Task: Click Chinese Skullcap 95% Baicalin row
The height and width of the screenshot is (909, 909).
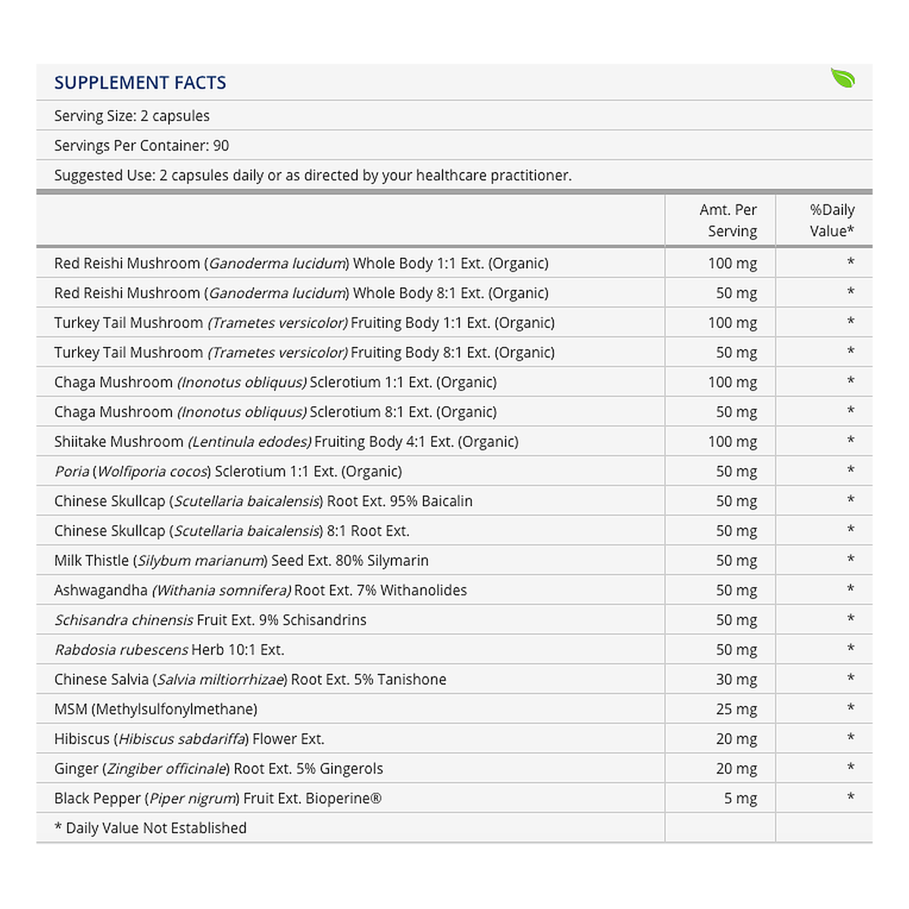Action: point(454,501)
